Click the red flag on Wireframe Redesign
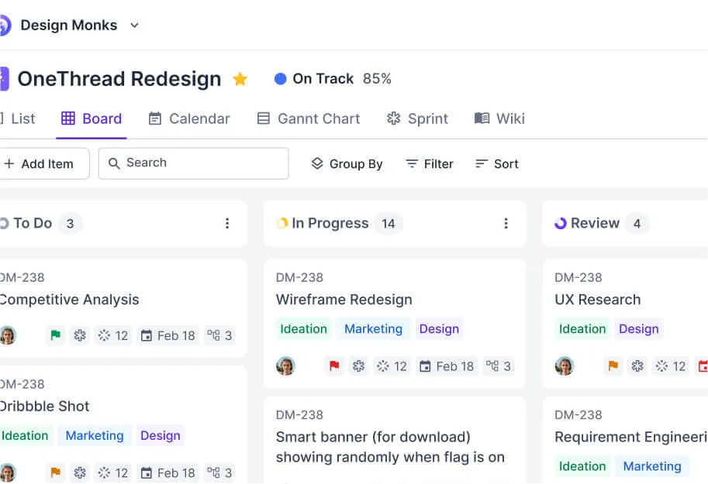The image size is (708, 484). (334, 366)
